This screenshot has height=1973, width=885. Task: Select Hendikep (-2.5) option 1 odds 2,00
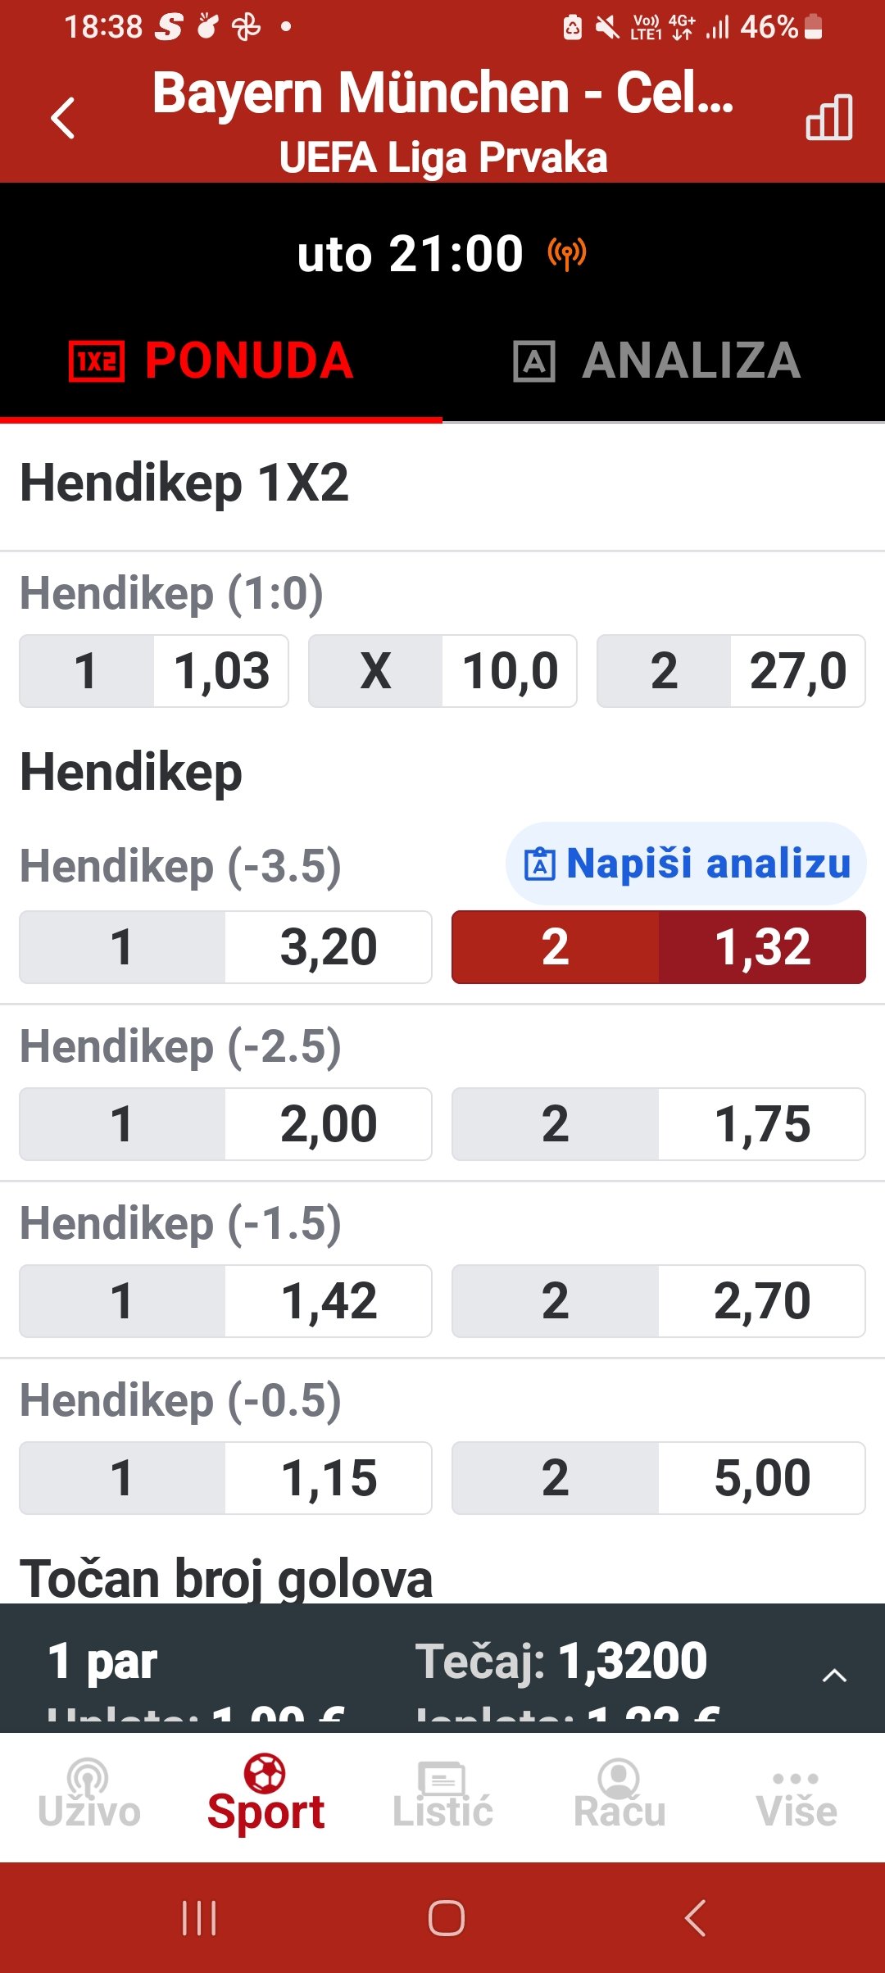(x=225, y=1124)
